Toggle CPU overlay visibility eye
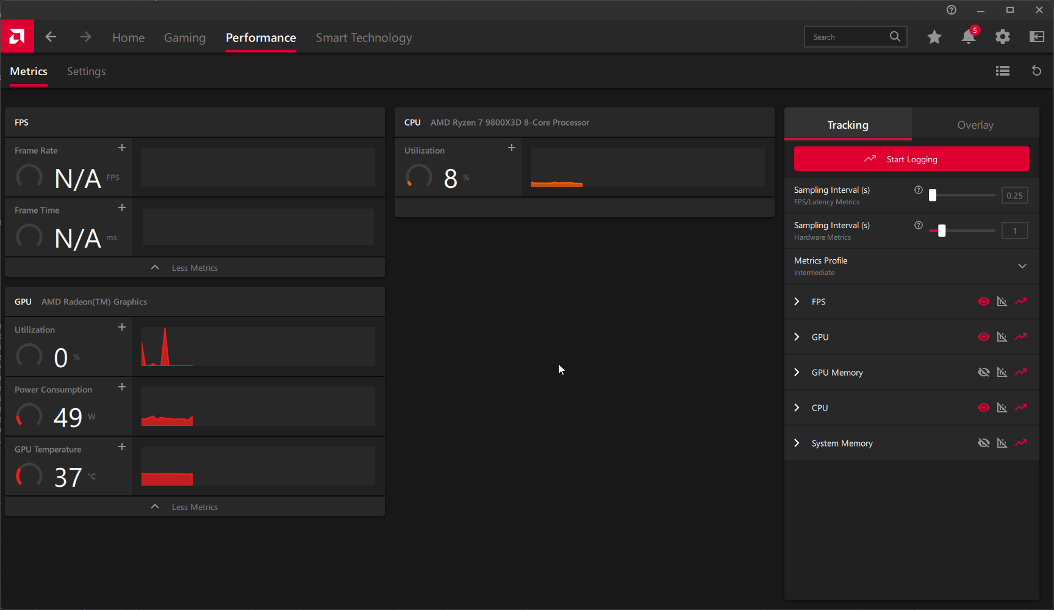The image size is (1054, 610). click(x=984, y=407)
